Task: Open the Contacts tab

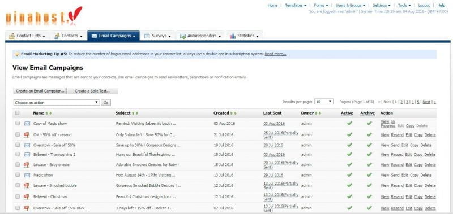Action: [69, 36]
